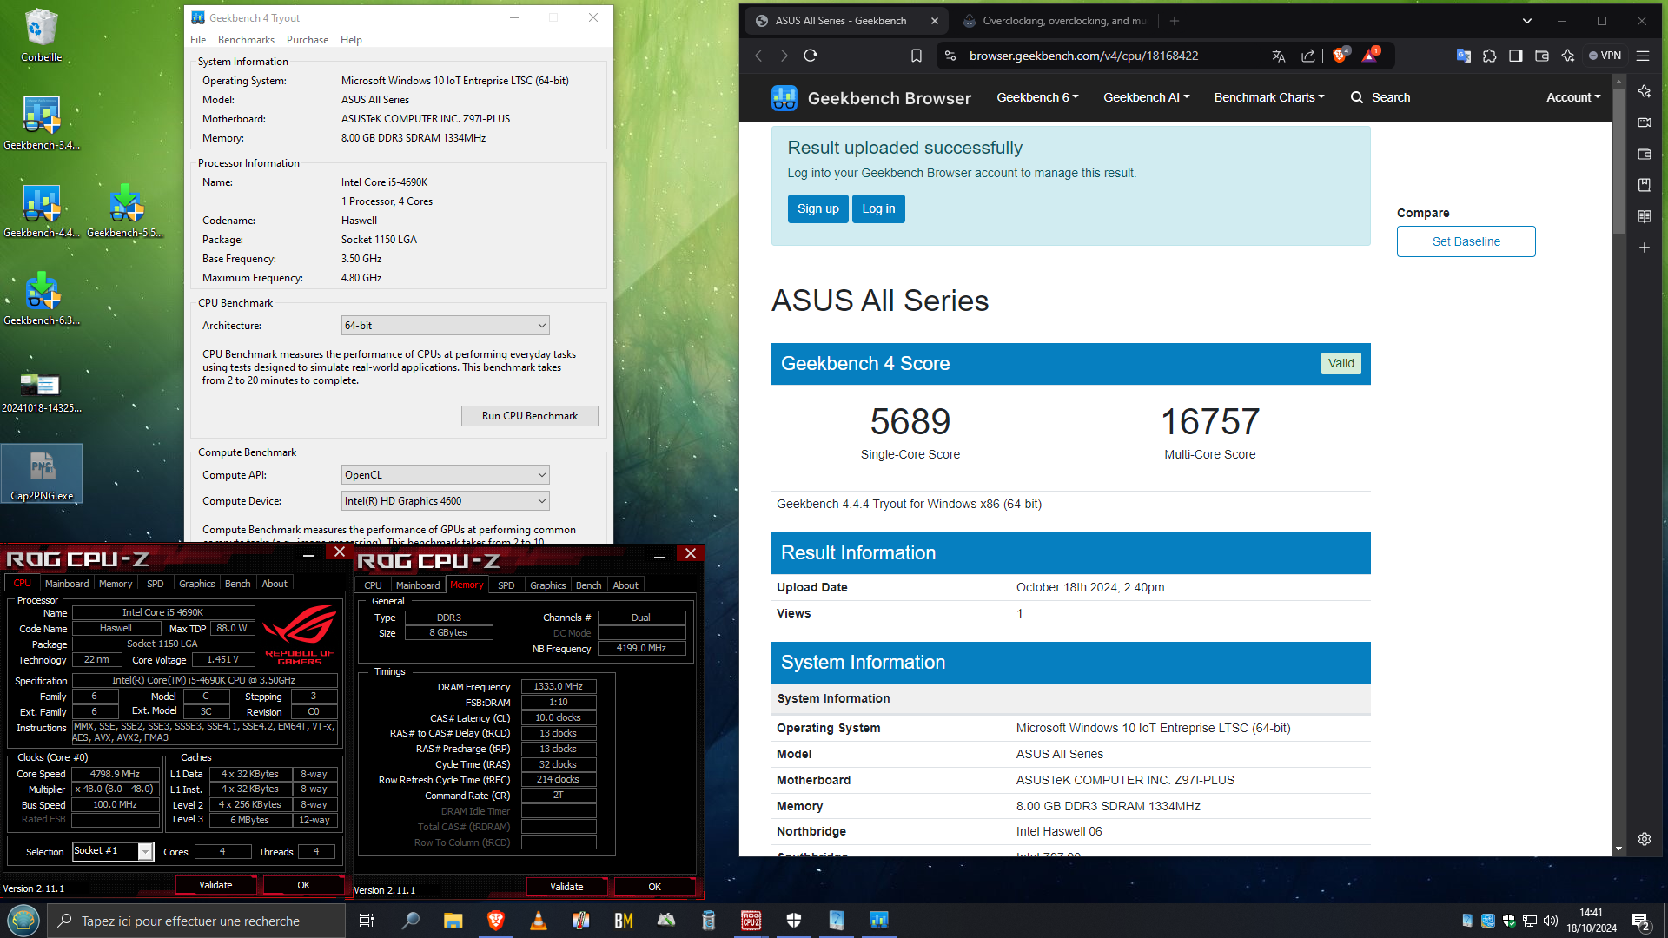Switch to ROG CPU-Z in taskbar

coord(751,921)
